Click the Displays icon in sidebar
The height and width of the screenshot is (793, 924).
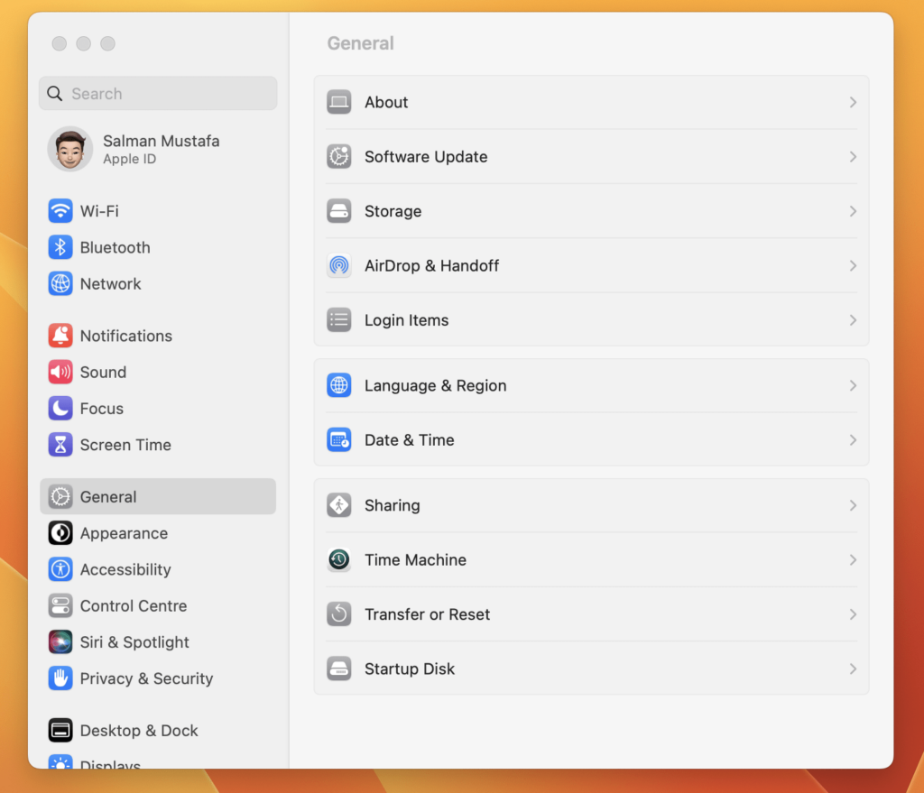(60, 761)
